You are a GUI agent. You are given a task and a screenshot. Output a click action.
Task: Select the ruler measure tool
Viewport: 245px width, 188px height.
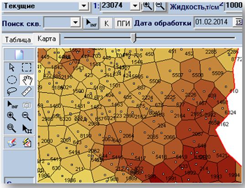point(26,91)
